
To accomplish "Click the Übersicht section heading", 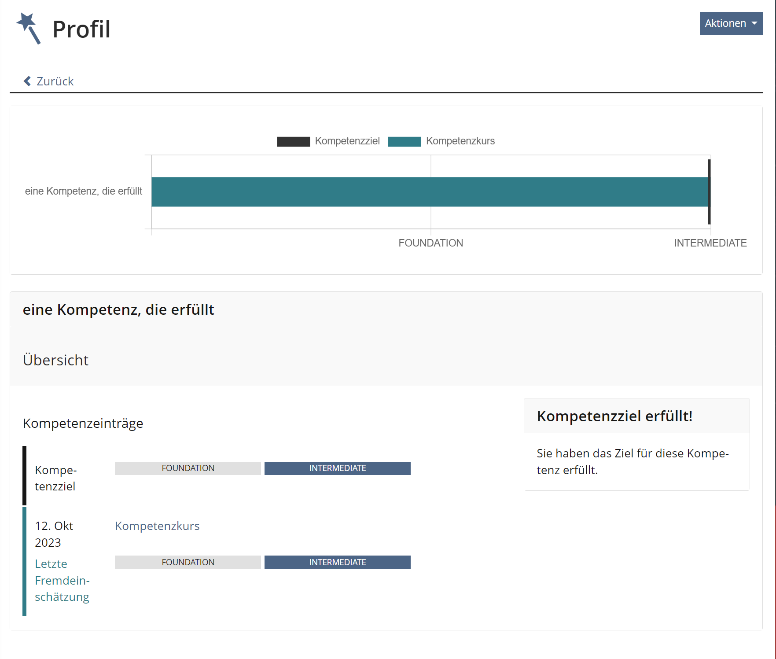I will coord(56,361).
